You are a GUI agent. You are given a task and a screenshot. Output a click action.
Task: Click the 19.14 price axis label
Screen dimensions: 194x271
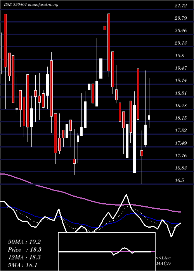coord(181,81)
